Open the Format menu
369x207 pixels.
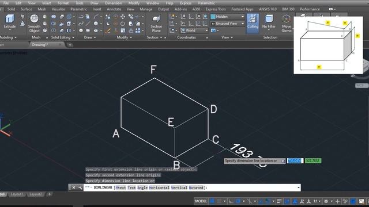click(63, 3)
